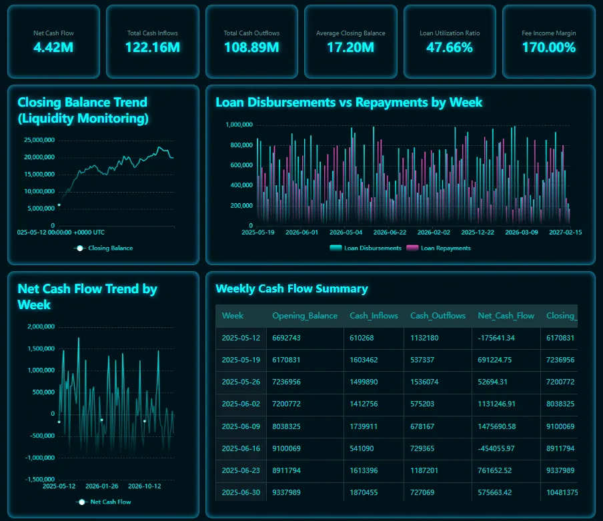Image resolution: width=603 pixels, height=521 pixels.
Task: Click the Loan Utilization Ratio card
Action: (450, 41)
